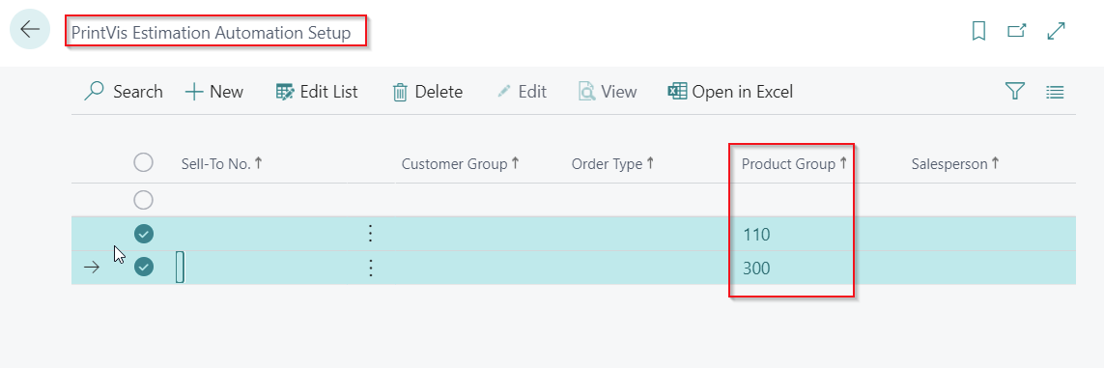Open in Excel
Viewport: 1104px width, 368px height.
(731, 92)
